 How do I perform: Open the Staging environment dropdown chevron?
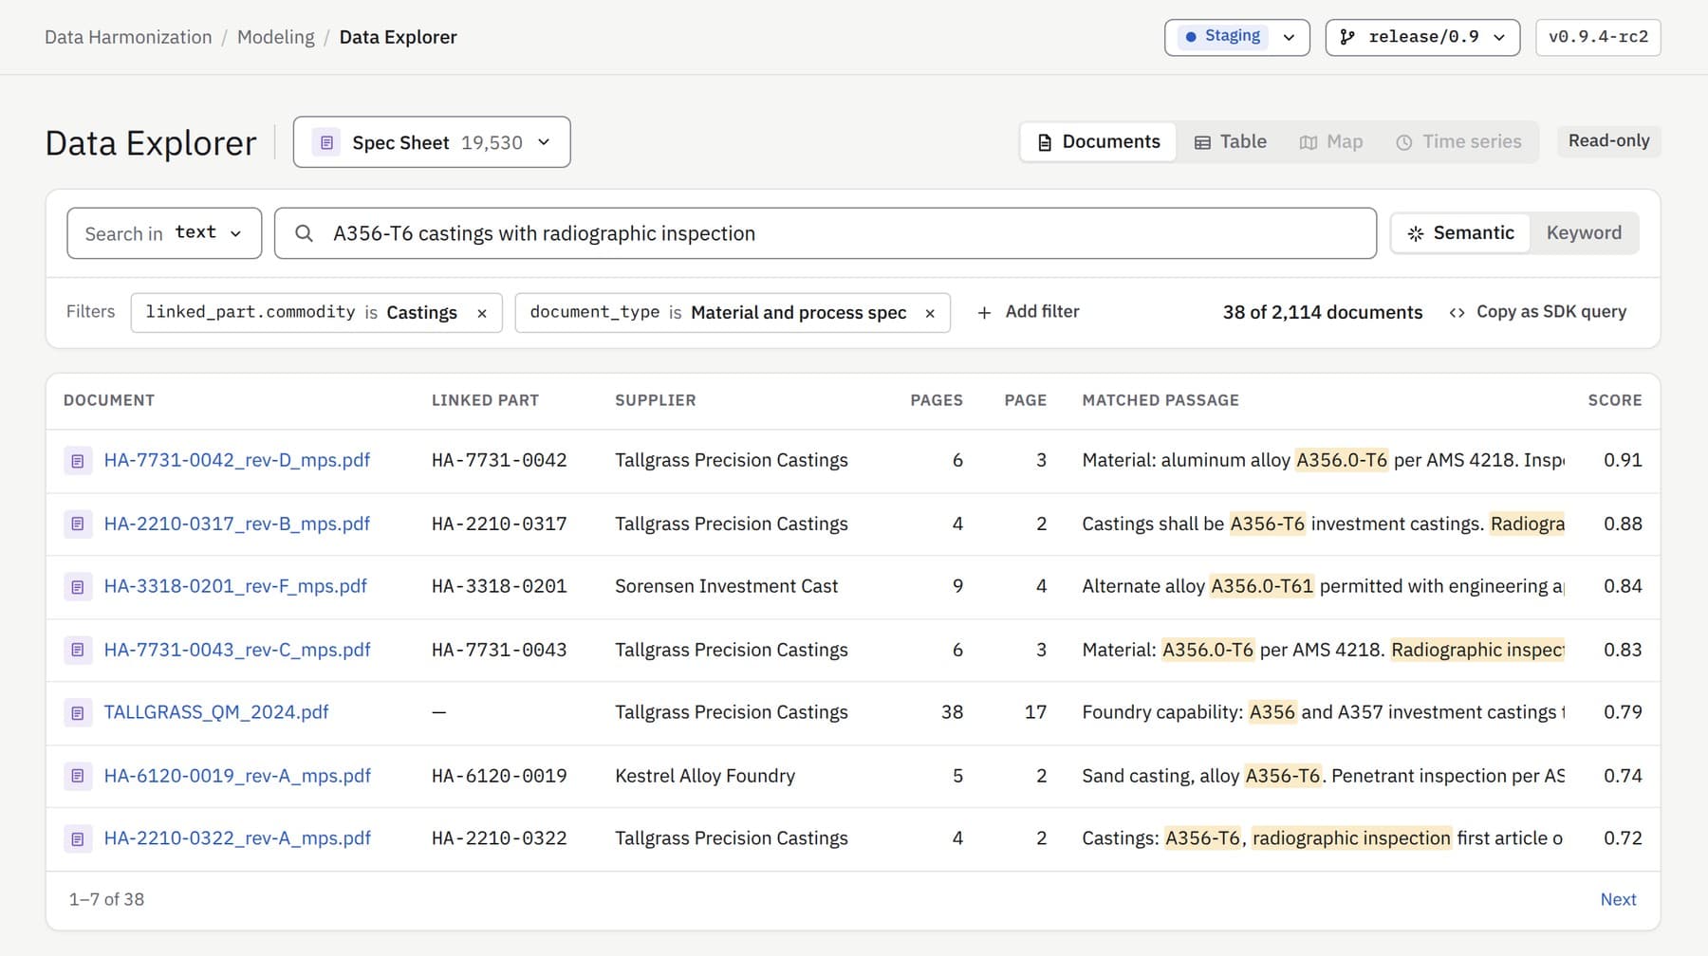(1289, 38)
